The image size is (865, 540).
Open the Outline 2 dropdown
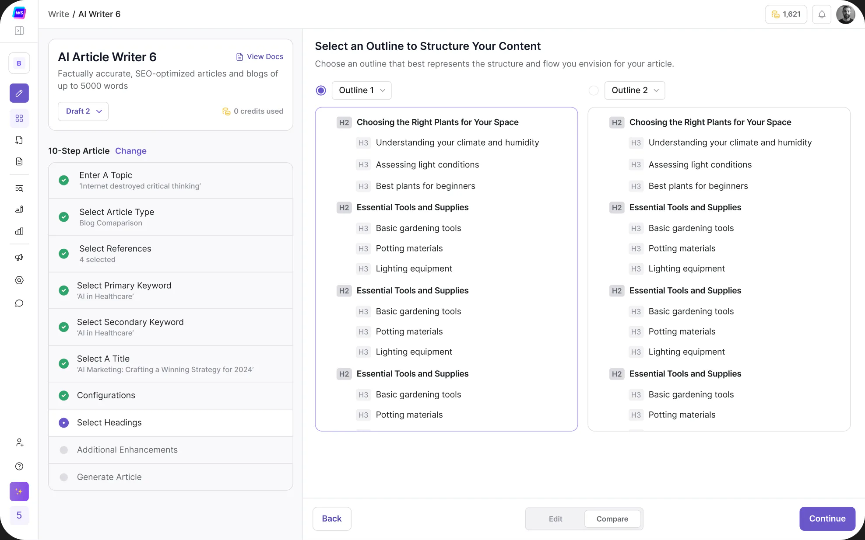(635, 91)
